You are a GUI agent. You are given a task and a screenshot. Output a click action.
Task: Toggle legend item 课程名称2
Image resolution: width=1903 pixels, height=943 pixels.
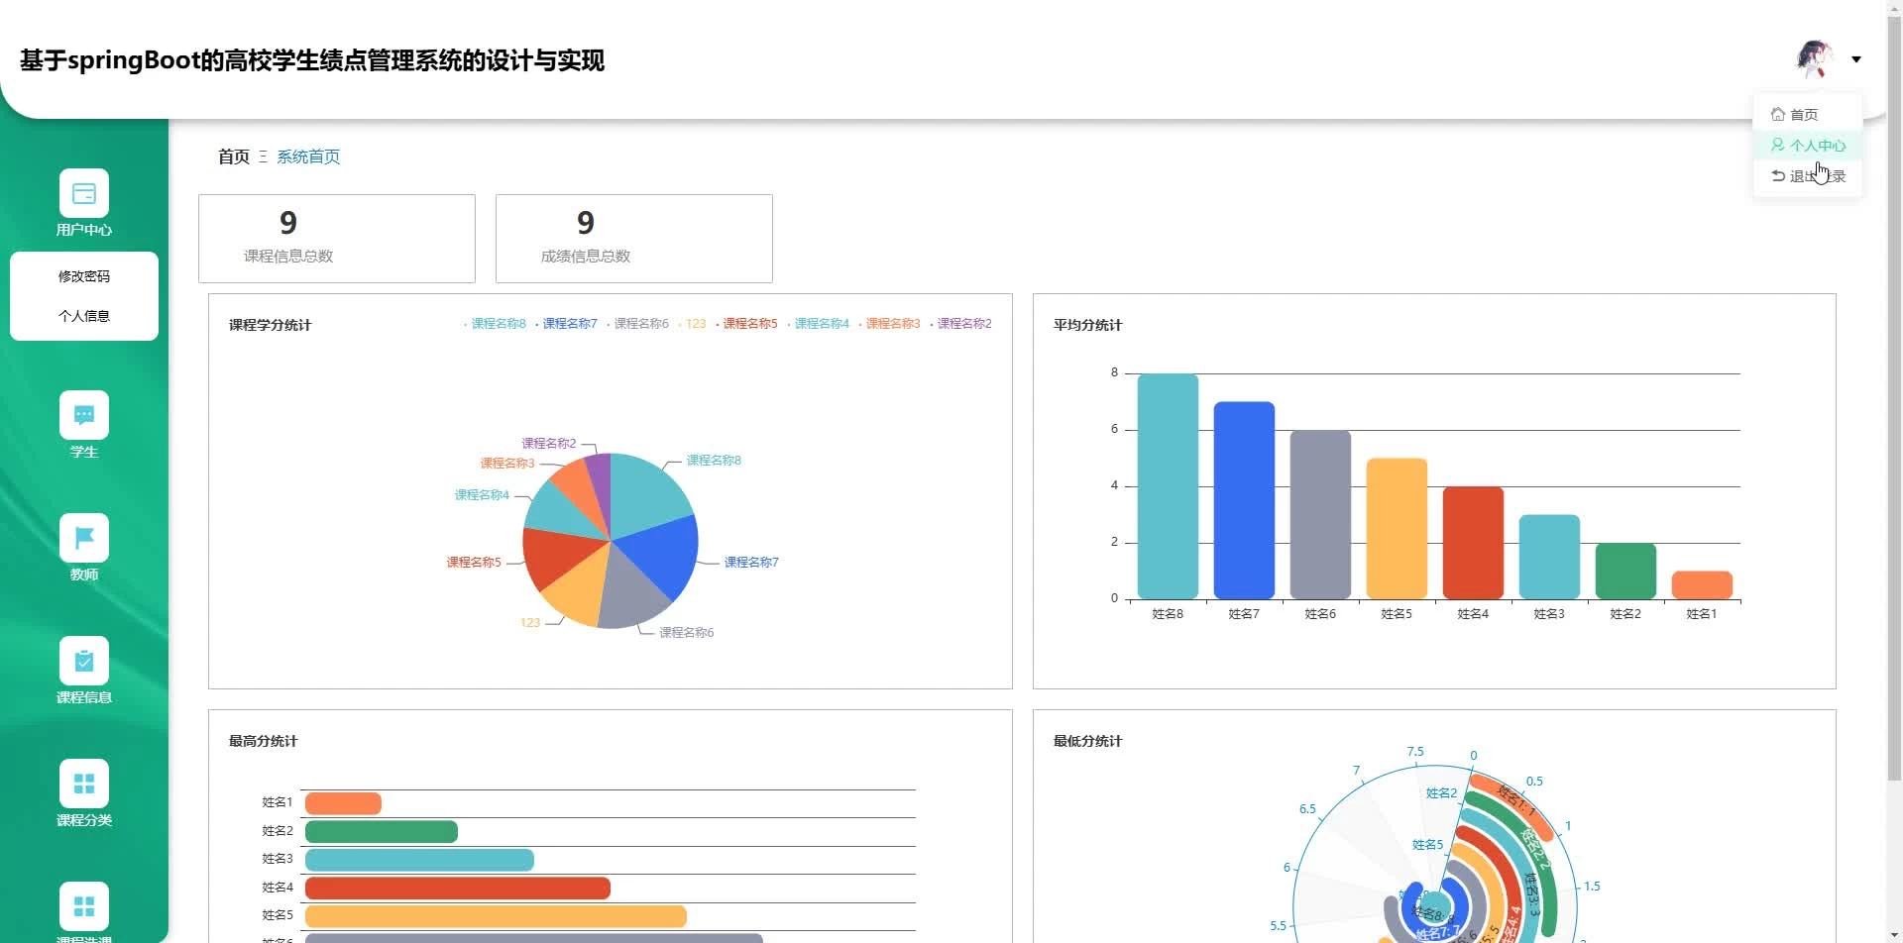960,324
